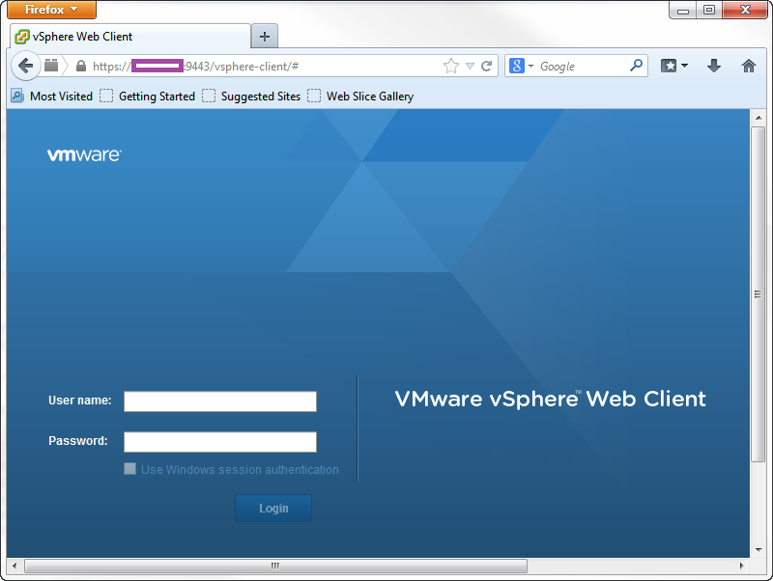Click the address bar URL text
The height and width of the screenshot is (581, 773).
196,67
